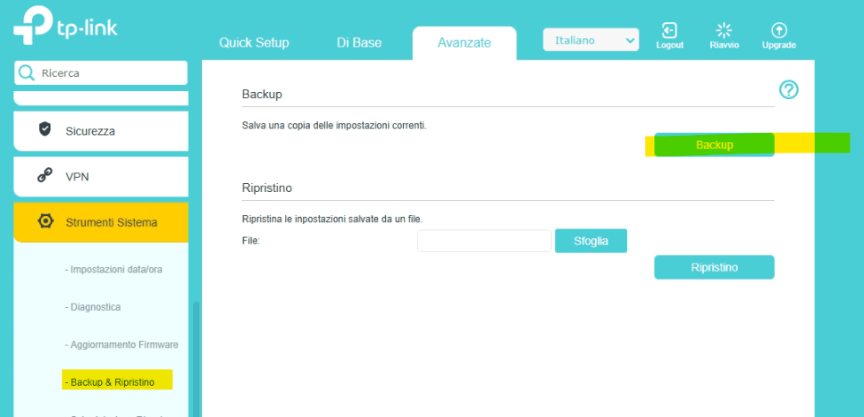The height and width of the screenshot is (417, 864).
Task: Click the Sicurezza shield icon
Action: point(45,129)
